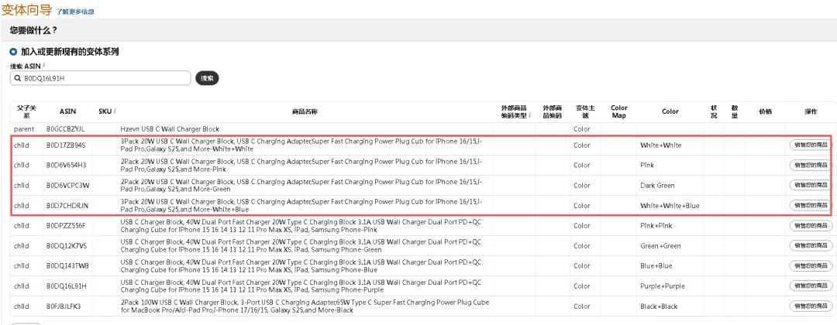The image size is (837, 325).
Task: Select parent ASIN B0GCCBZYJL
Action: coord(65,129)
